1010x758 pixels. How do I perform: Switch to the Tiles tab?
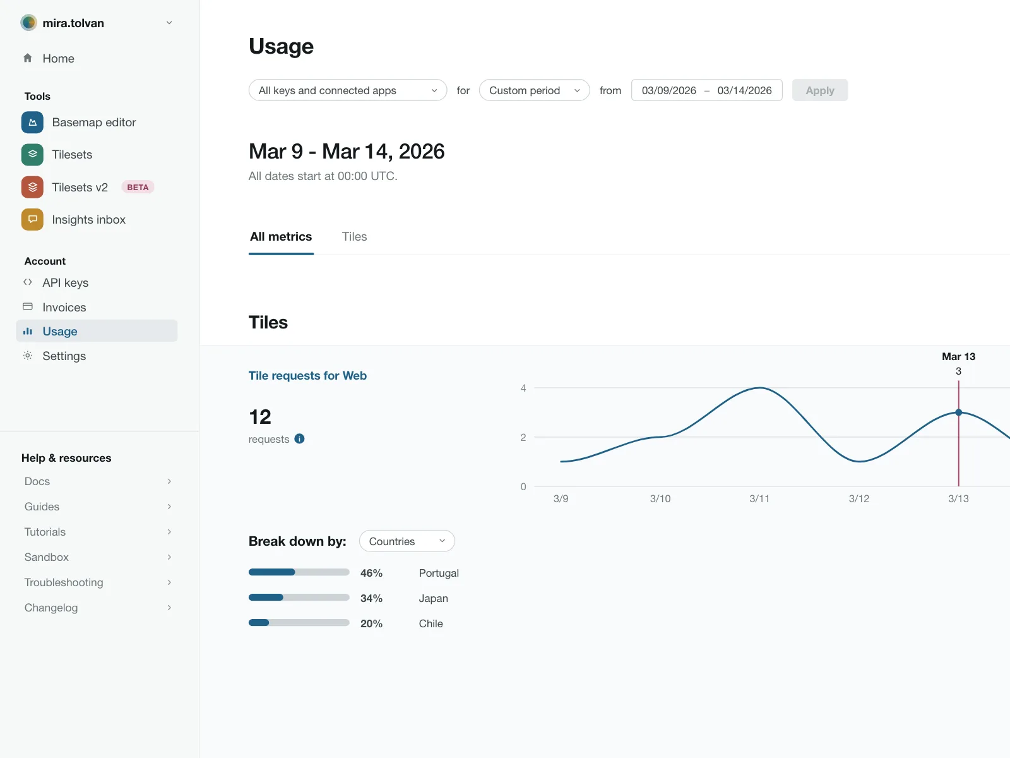coord(354,237)
